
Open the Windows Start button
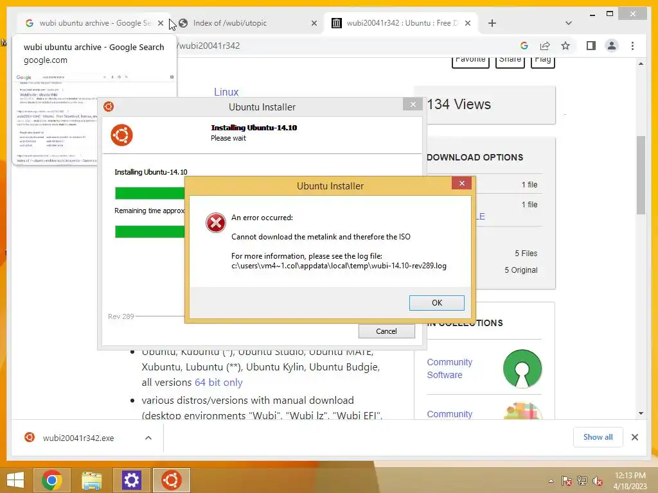click(x=15, y=480)
